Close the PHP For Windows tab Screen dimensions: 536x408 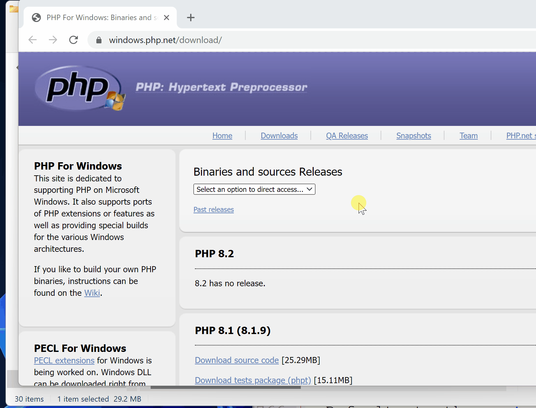[x=166, y=18]
